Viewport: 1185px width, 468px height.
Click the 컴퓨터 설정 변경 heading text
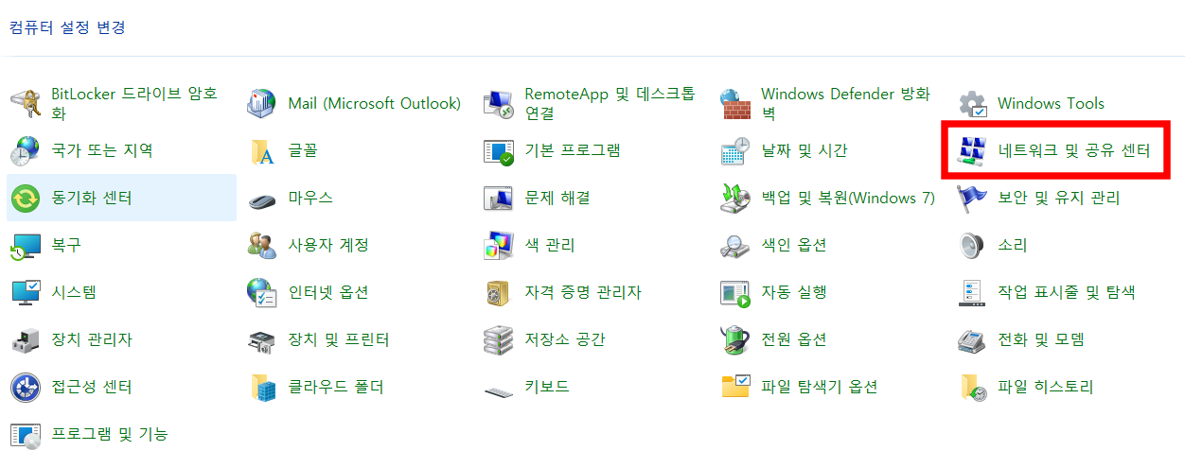click(x=67, y=26)
